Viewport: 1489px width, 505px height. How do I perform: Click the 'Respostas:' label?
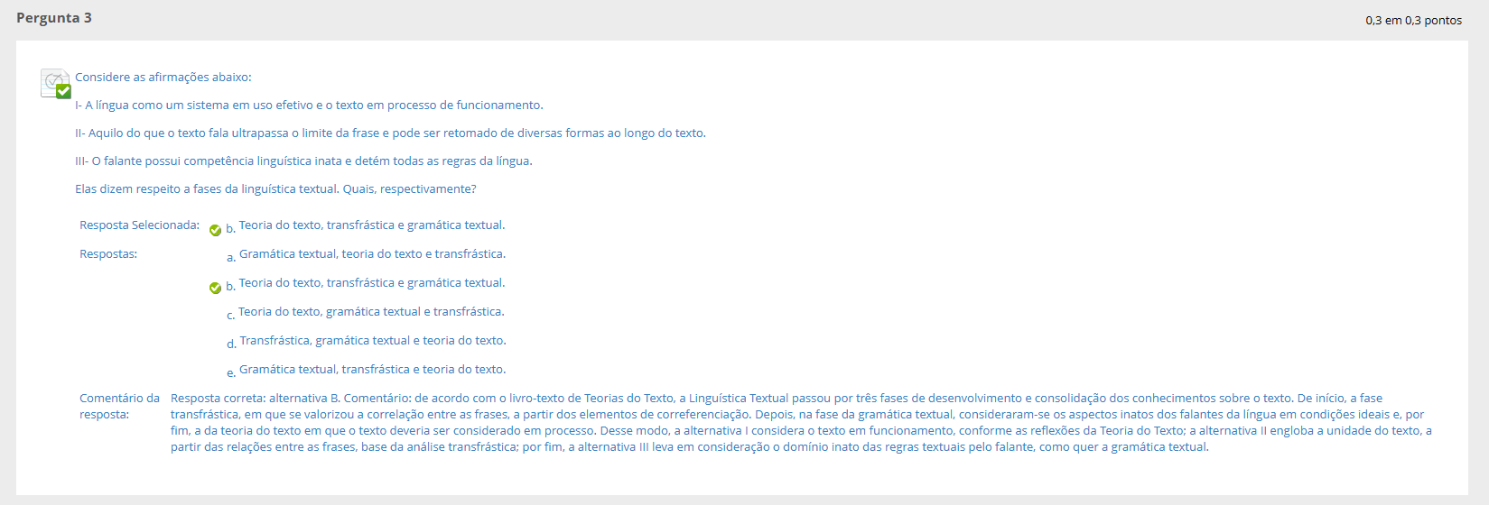(x=108, y=254)
